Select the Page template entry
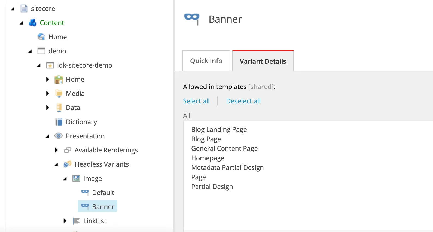Viewport: 433px width, 232px height. coord(199,177)
